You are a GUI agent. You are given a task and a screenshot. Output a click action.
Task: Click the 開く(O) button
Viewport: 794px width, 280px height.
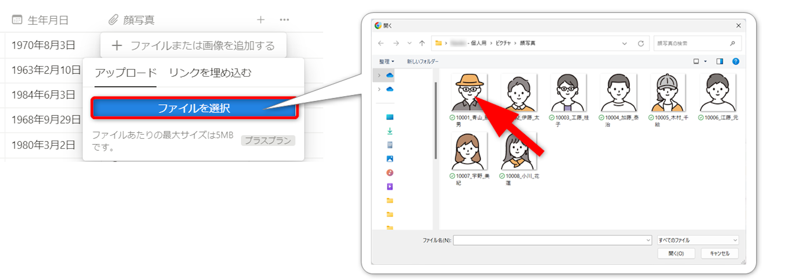676,253
